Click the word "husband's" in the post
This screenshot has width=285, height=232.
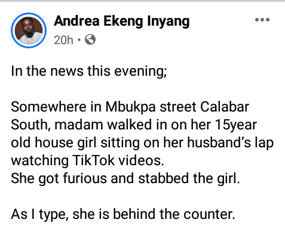tap(219, 143)
